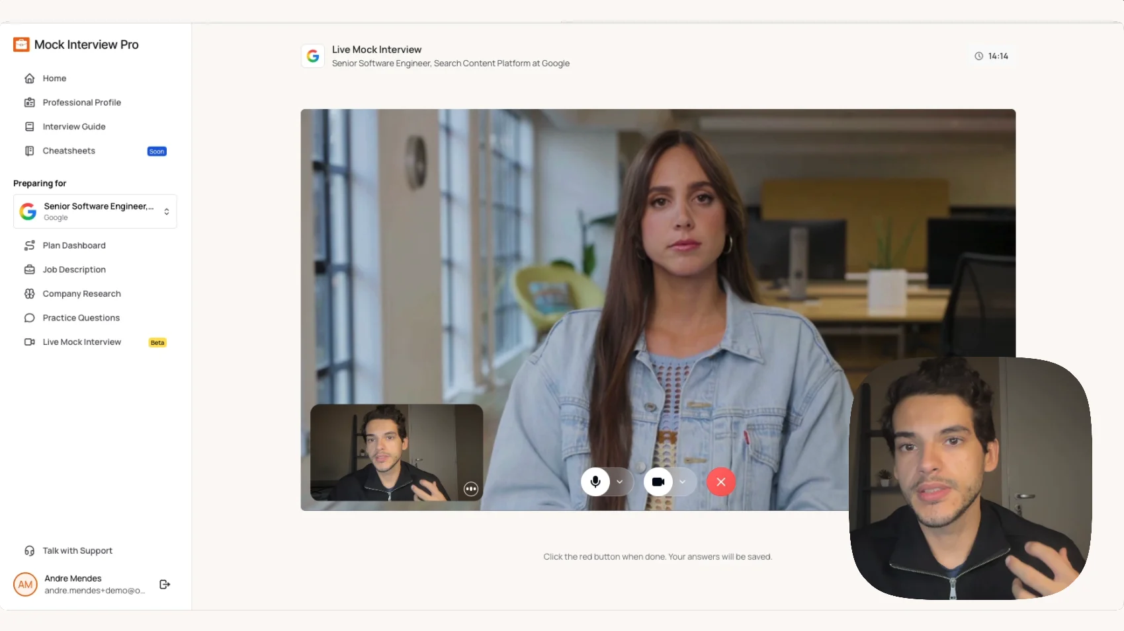
Task: Click the logout icon next to Andre Mendes
Action: (x=164, y=584)
